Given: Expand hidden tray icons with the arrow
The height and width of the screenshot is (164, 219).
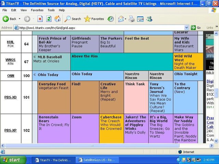Looking at the screenshot, I should coord(179,160).
